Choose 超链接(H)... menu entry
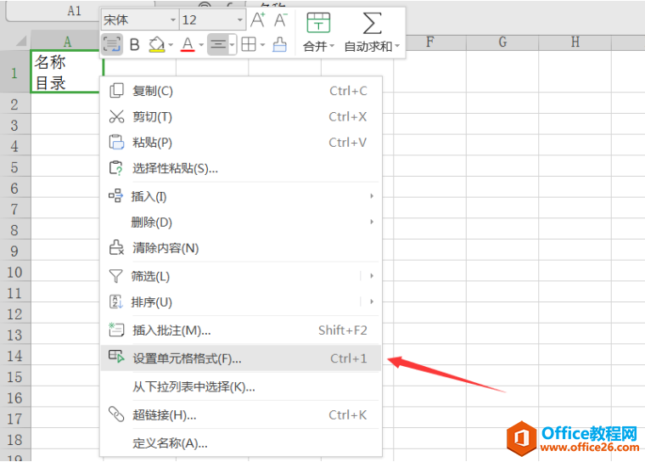 coord(241,414)
